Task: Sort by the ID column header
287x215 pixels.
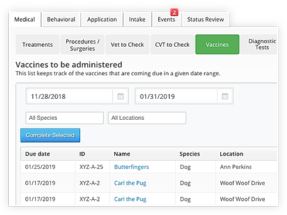Action: (x=82, y=154)
